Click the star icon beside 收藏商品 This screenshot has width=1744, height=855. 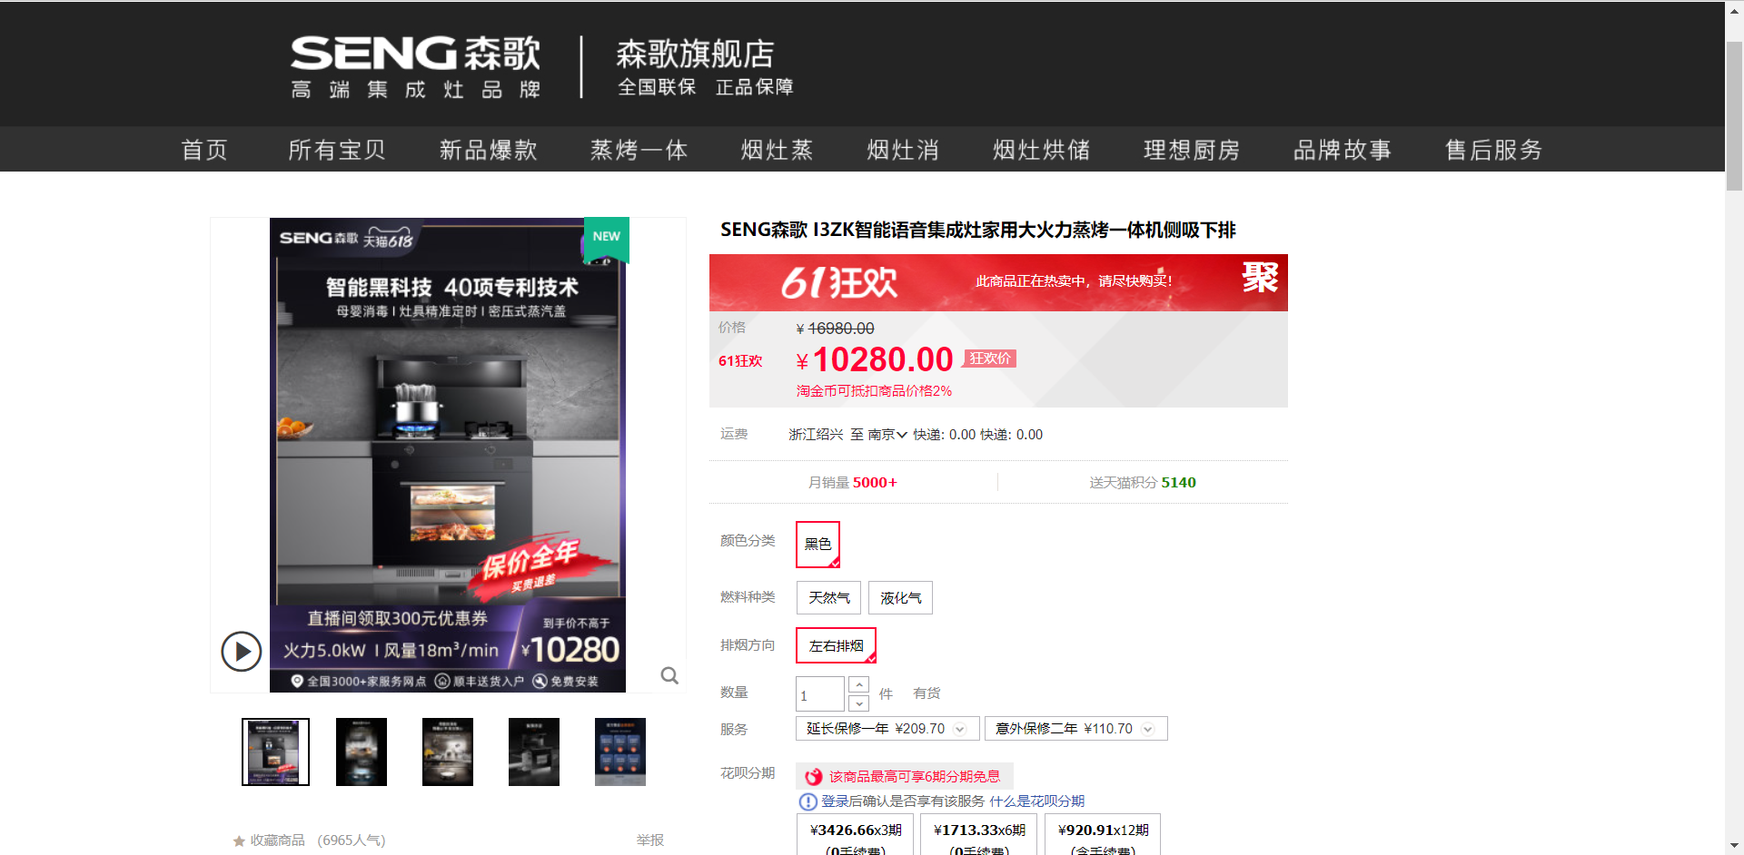[x=239, y=841]
